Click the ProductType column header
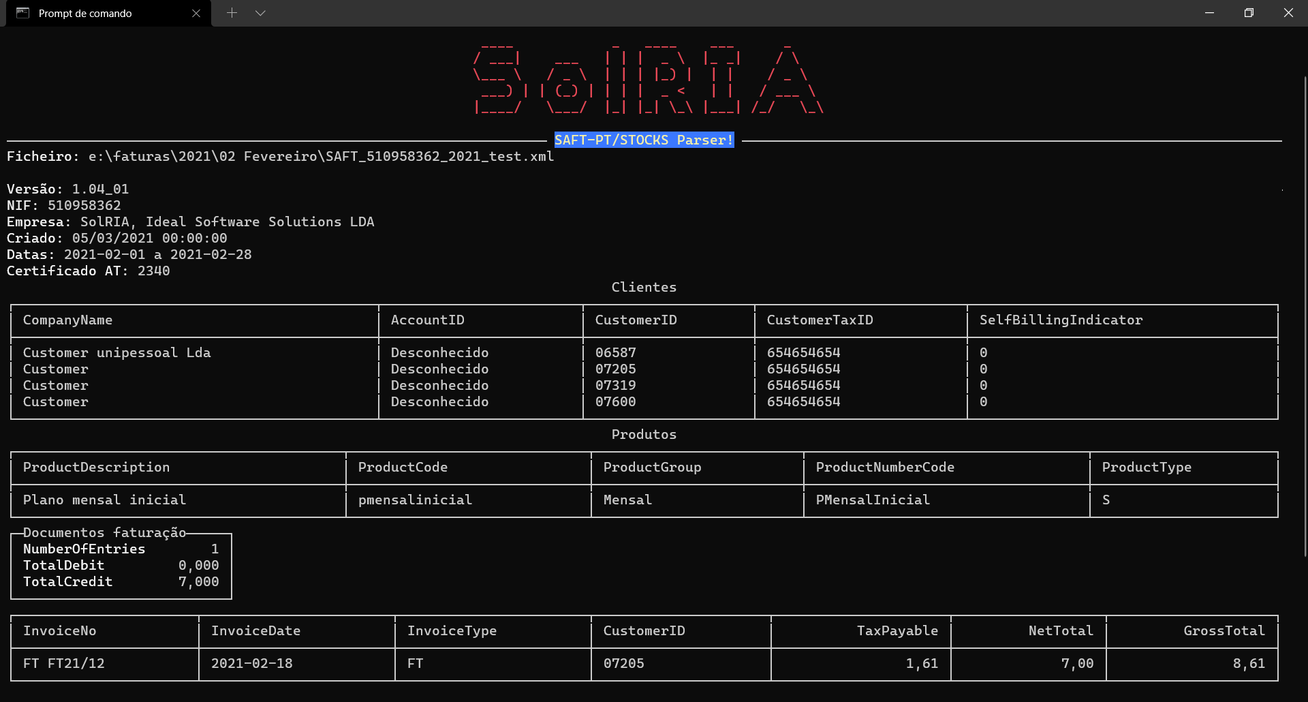Viewport: 1308px width, 702px height. coord(1147,467)
